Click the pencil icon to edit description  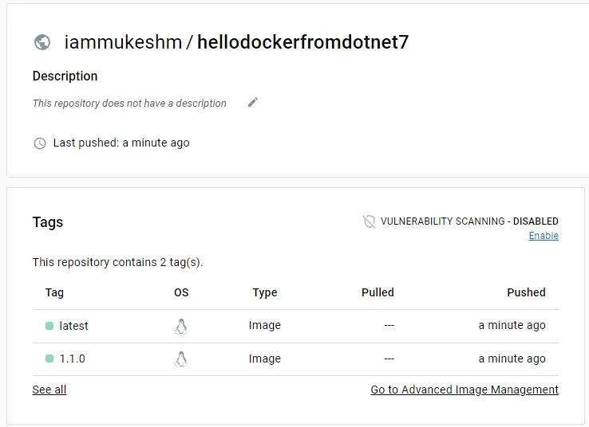pos(253,102)
